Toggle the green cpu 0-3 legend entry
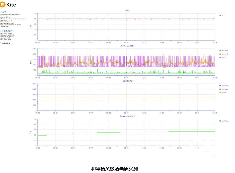Screen dimensions: 235x173 [x=224, y=51]
